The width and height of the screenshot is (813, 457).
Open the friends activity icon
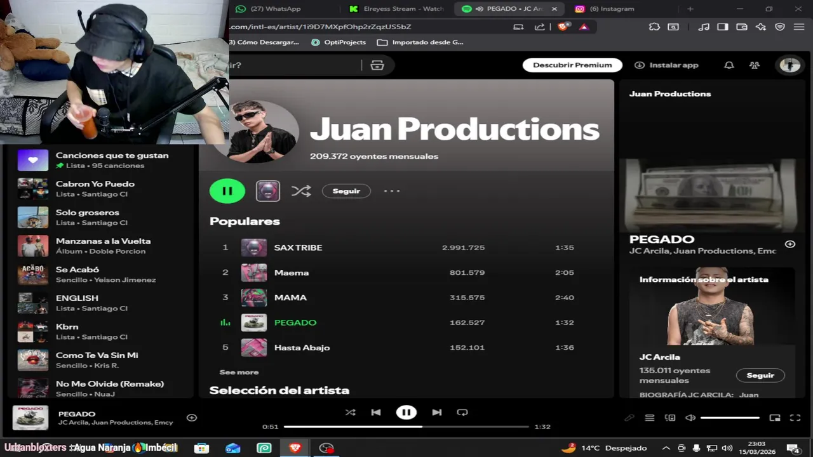point(755,65)
